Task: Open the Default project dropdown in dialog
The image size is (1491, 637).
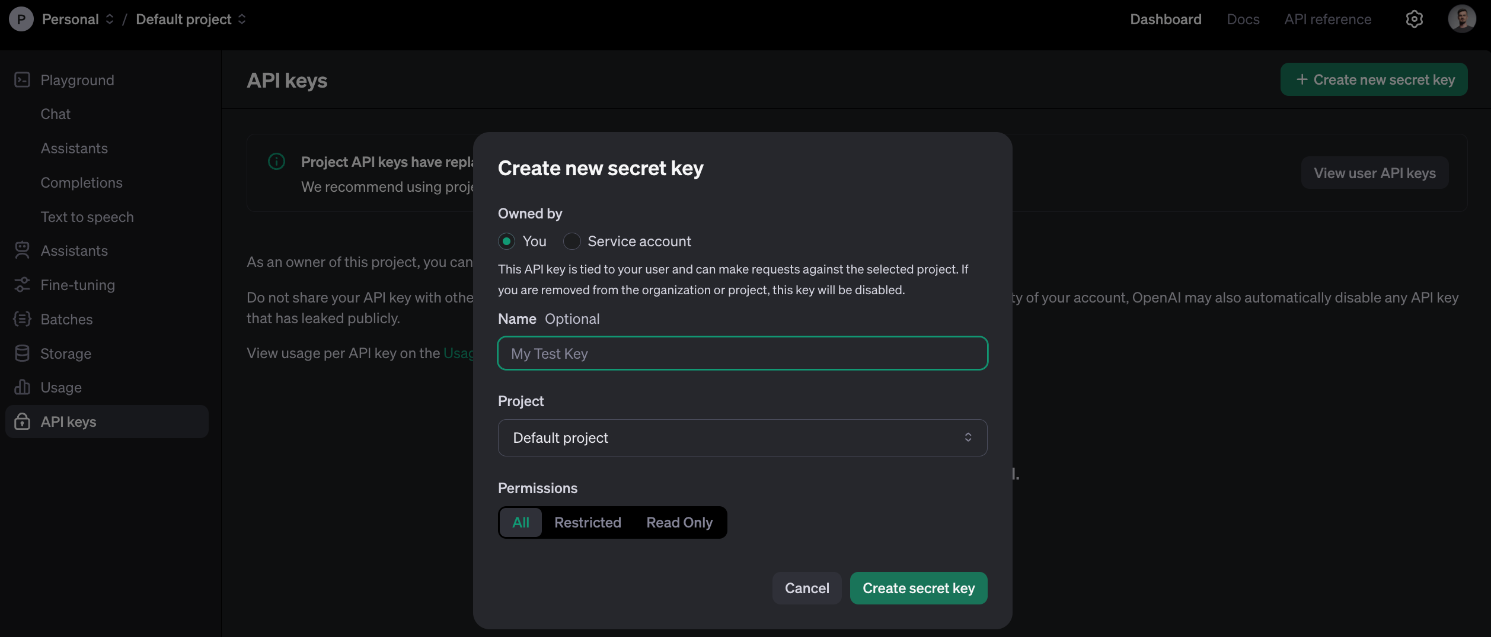Action: [742, 438]
